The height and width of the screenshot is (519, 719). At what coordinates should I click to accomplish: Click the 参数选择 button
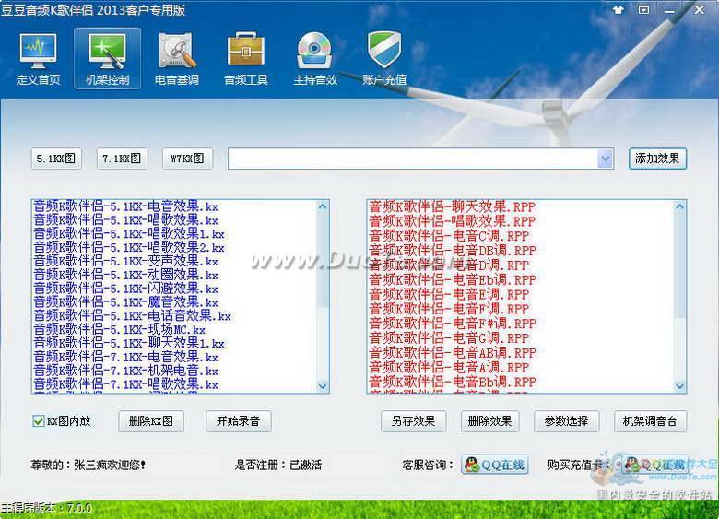566,421
